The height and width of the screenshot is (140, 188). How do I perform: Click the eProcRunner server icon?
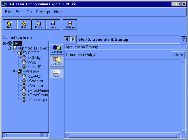coord(24,90)
